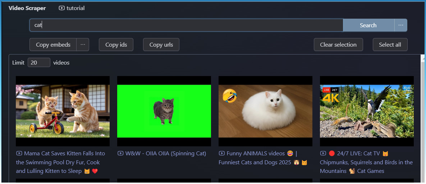Click the video icon beside Funny ANIMALS title
The image size is (426, 184).
222,153
